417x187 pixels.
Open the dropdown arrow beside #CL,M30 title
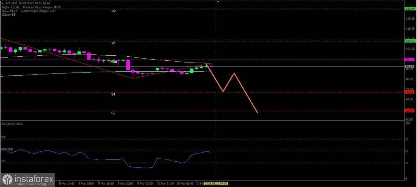coord(3,3)
